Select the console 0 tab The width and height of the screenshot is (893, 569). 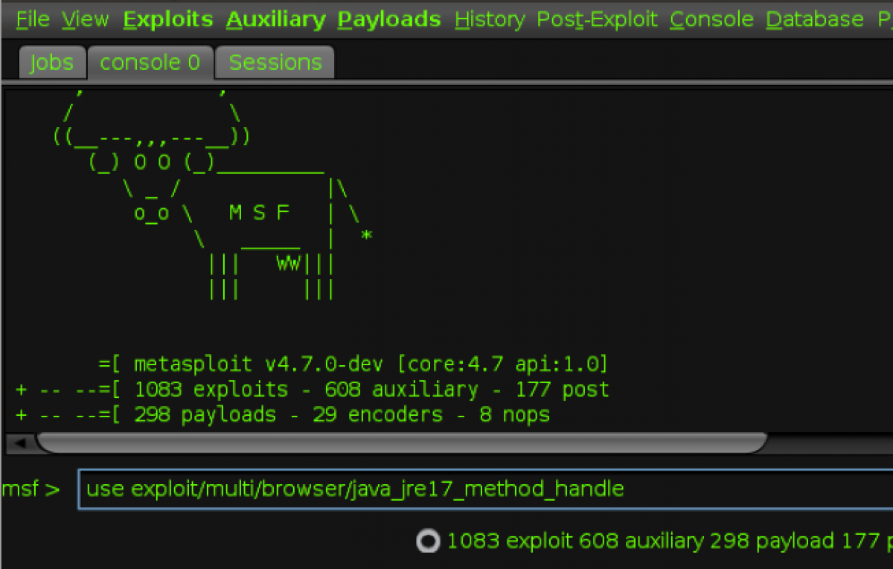(150, 63)
